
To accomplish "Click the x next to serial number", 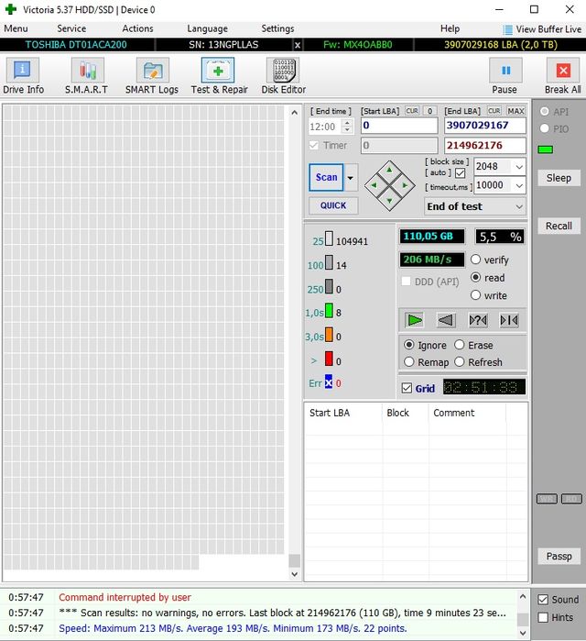I will tap(298, 45).
